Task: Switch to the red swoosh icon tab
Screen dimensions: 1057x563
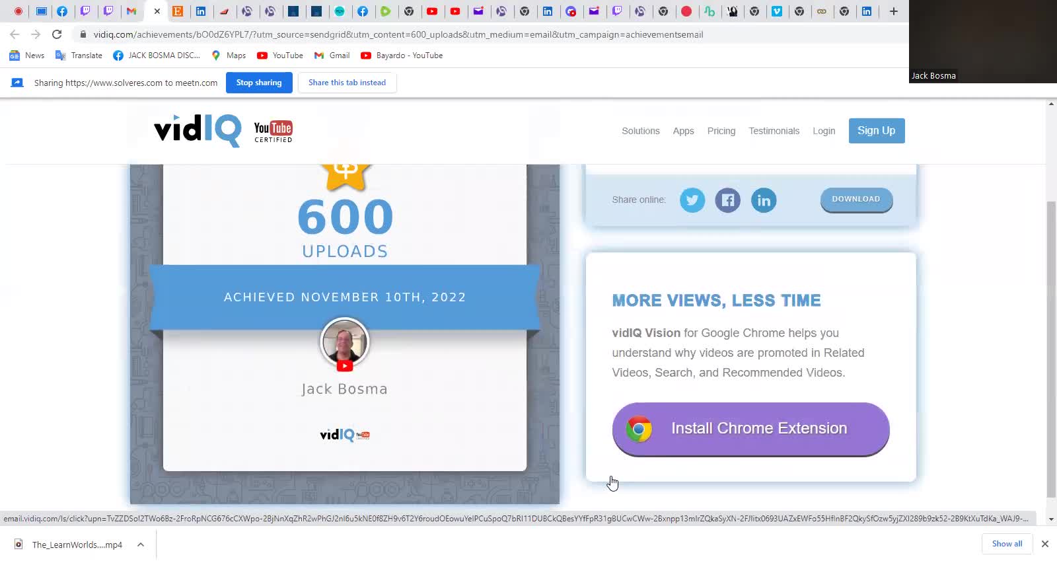Action: tap(224, 11)
